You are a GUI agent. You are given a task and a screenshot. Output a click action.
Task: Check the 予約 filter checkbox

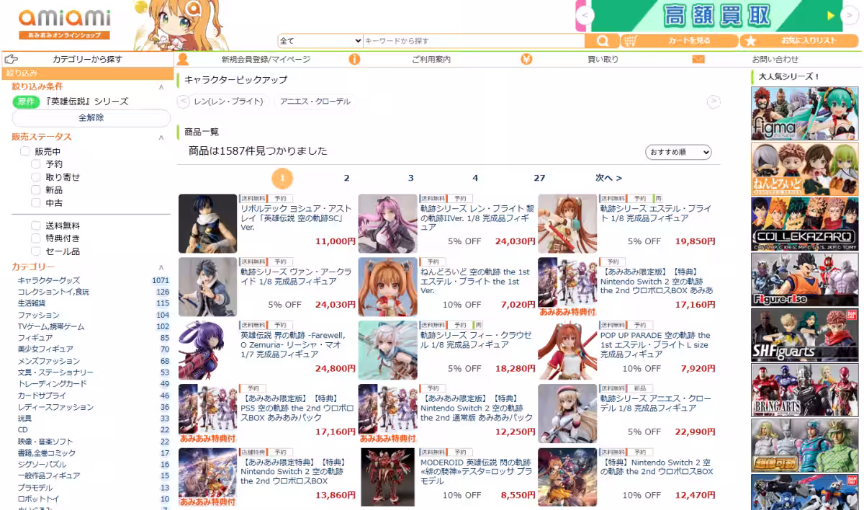coord(36,164)
